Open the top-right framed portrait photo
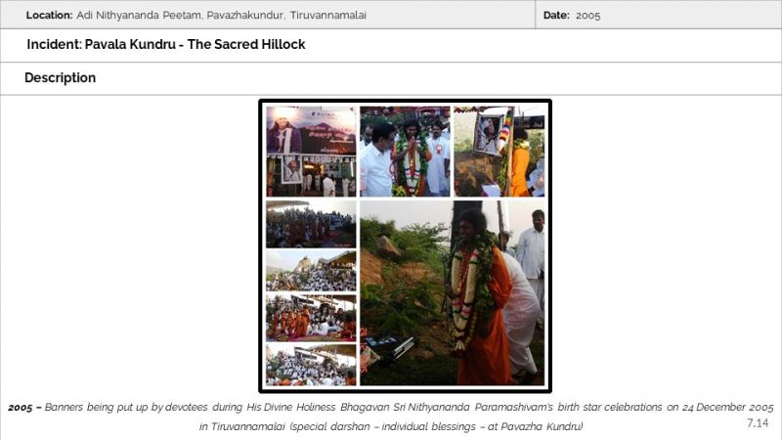 tap(499, 152)
